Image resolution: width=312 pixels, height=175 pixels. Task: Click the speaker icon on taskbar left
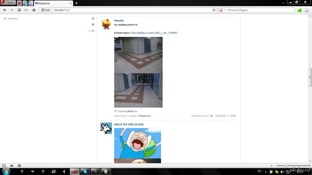tap(64, 171)
